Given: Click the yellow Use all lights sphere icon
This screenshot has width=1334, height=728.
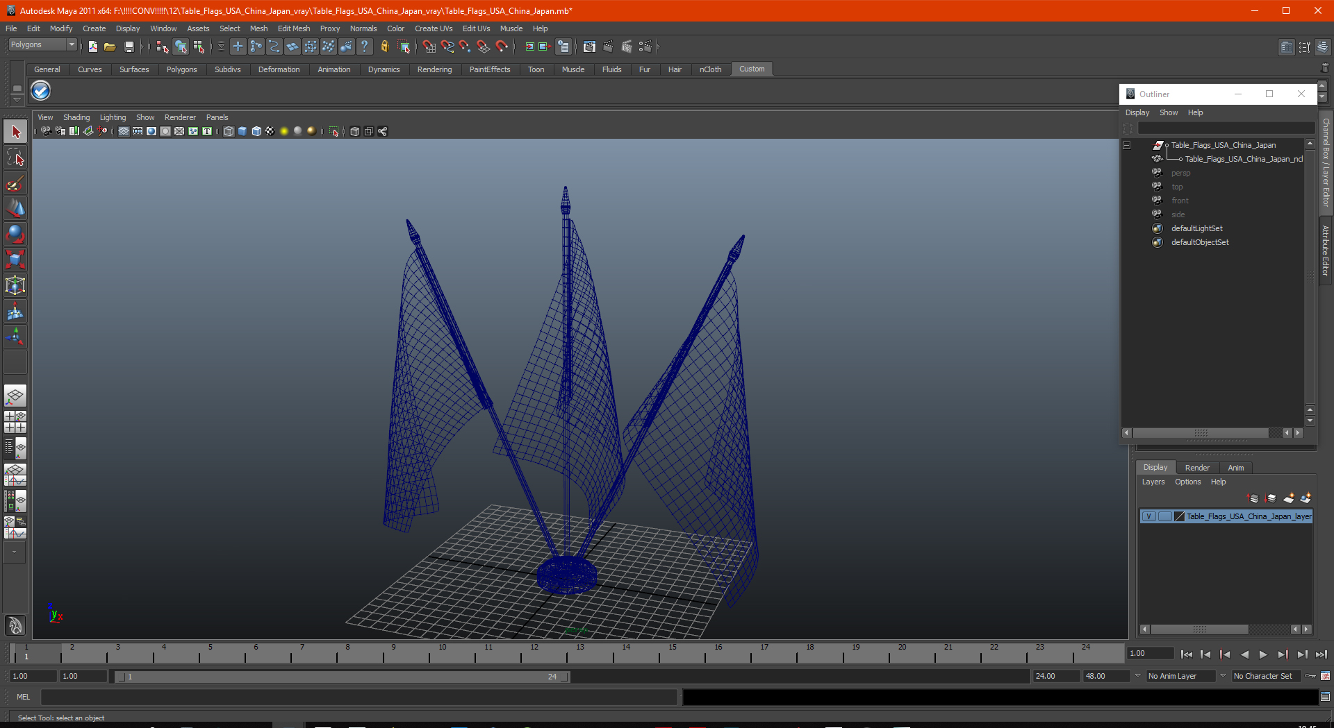Looking at the screenshot, I should 284,131.
